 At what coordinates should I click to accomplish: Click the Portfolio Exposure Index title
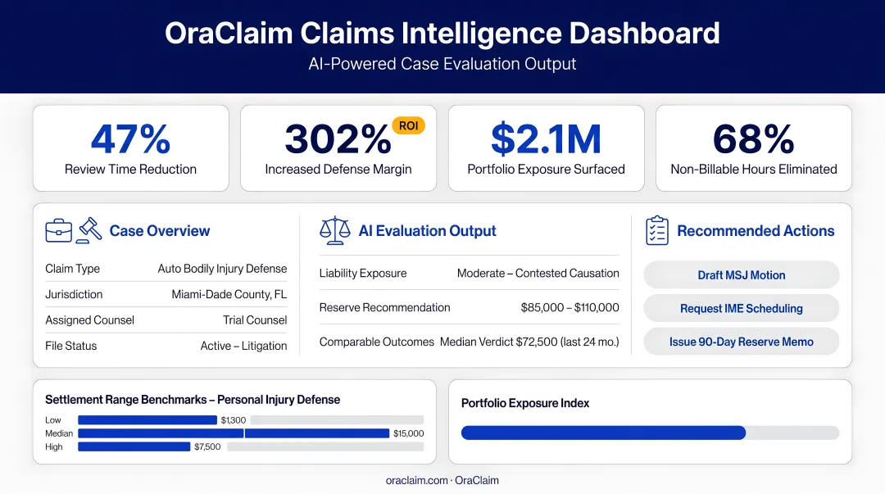point(525,403)
